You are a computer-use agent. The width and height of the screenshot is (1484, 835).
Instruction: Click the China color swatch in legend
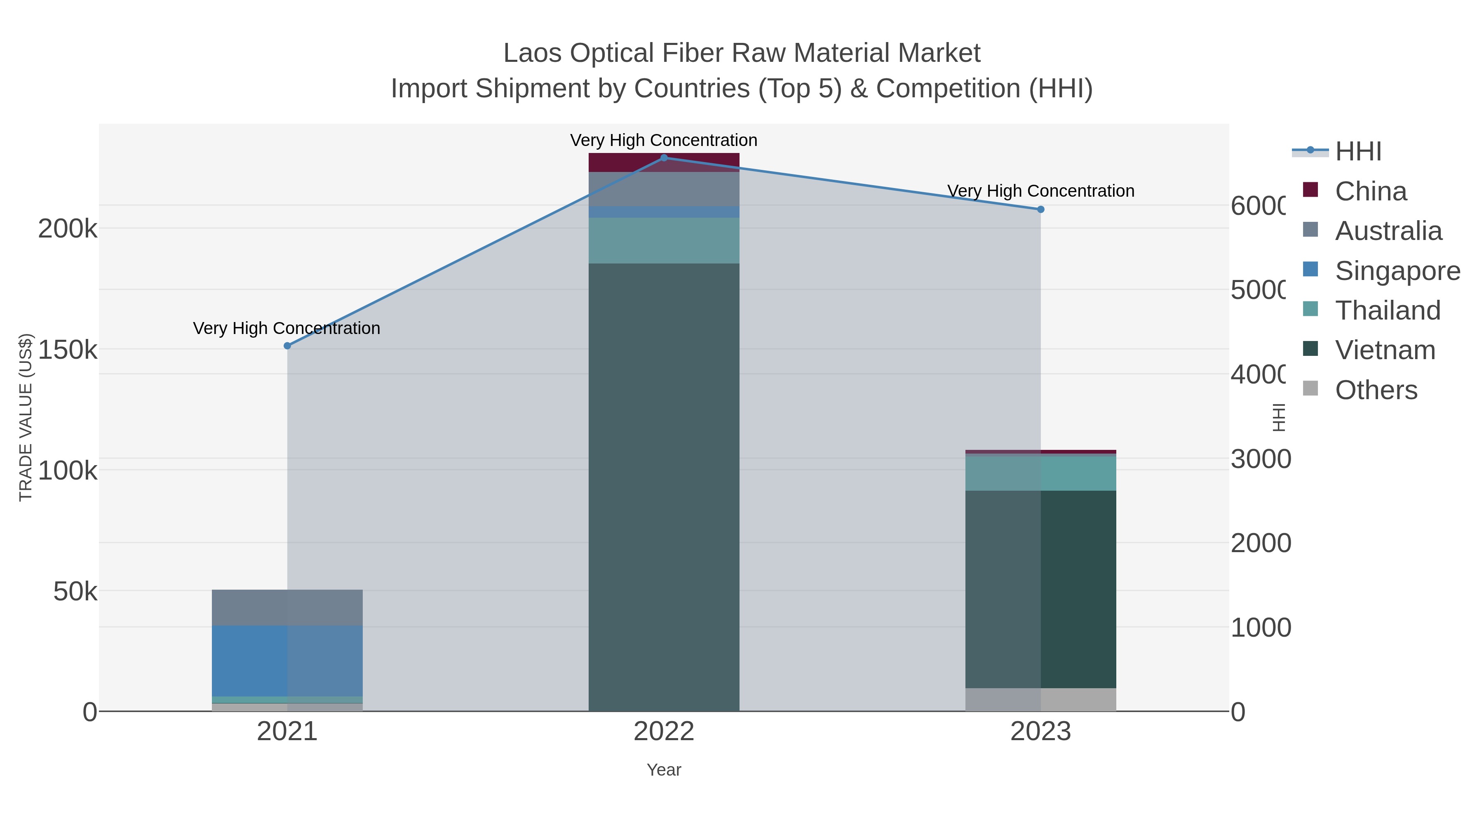[1310, 190]
